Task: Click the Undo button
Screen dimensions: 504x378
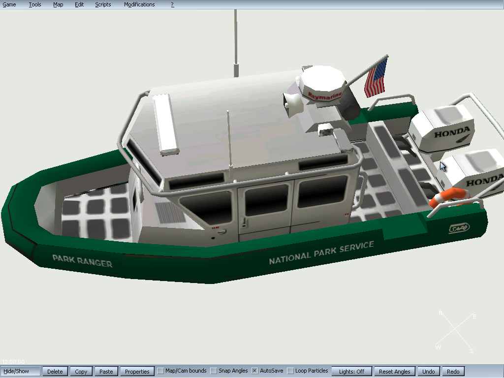Action: pos(429,371)
